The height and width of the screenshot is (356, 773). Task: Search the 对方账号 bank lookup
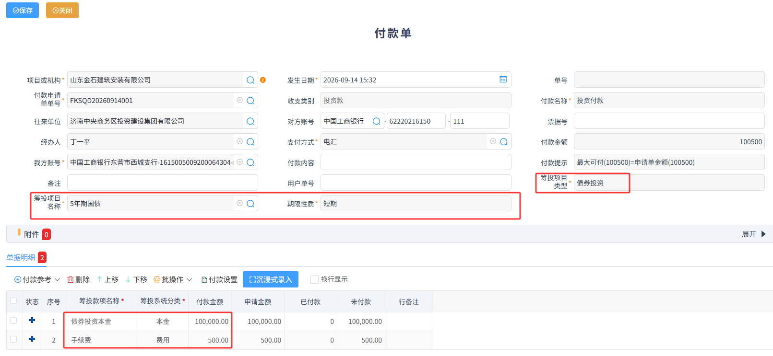click(377, 121)
